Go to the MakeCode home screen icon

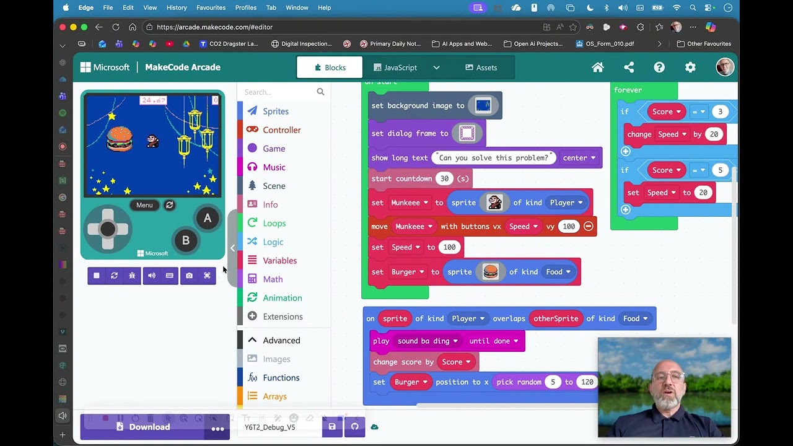tap(598, 68)
